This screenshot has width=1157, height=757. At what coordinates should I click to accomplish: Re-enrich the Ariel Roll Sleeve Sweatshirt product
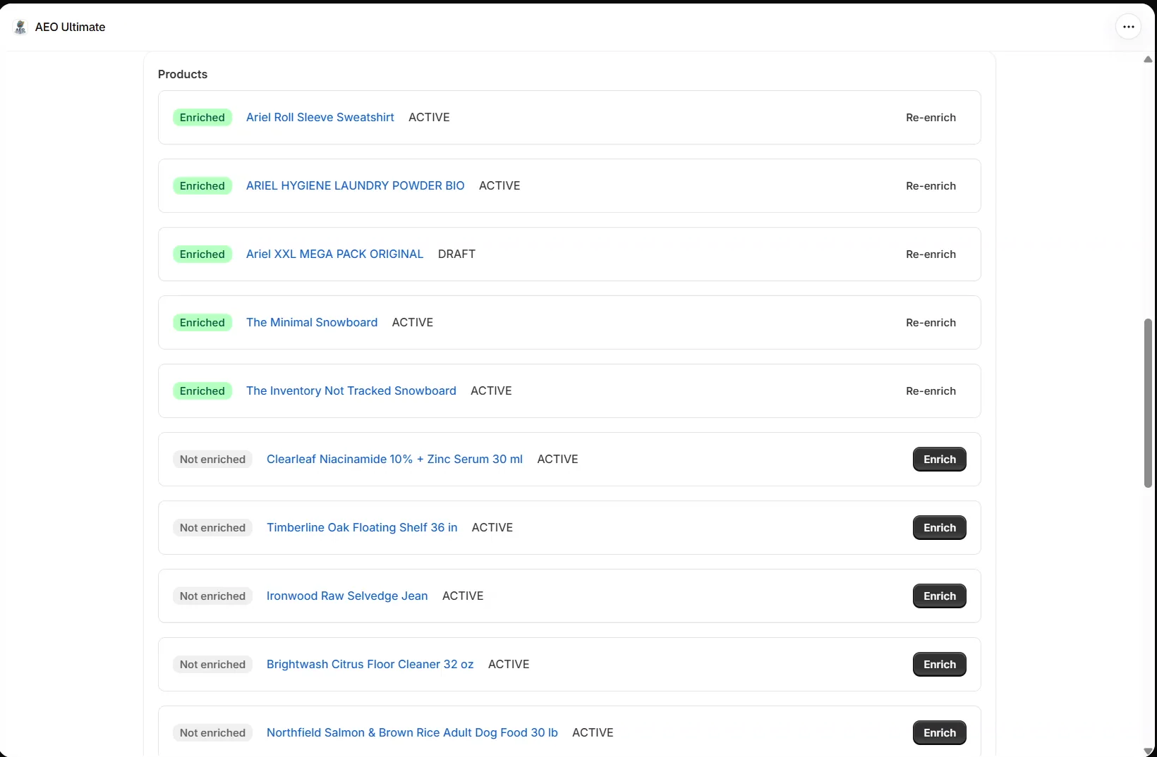(x=931, y=118)
